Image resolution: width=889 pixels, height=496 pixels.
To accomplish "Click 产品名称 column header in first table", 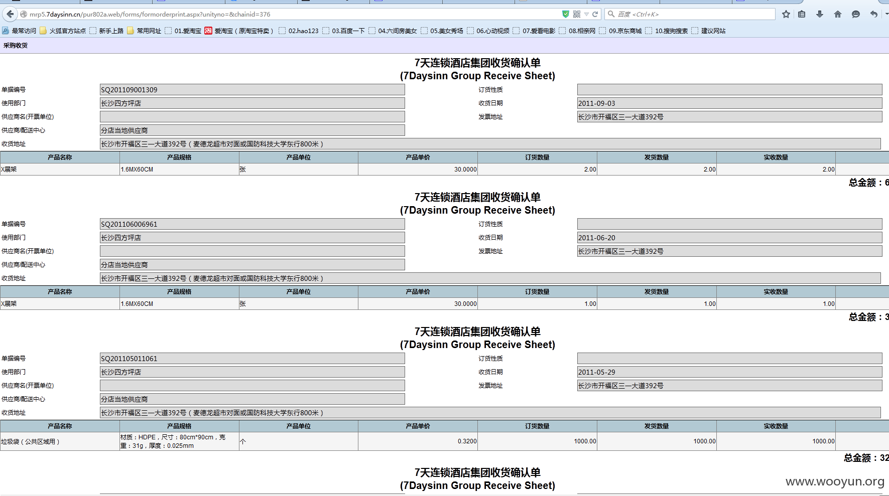I will [x=60, y=157].
